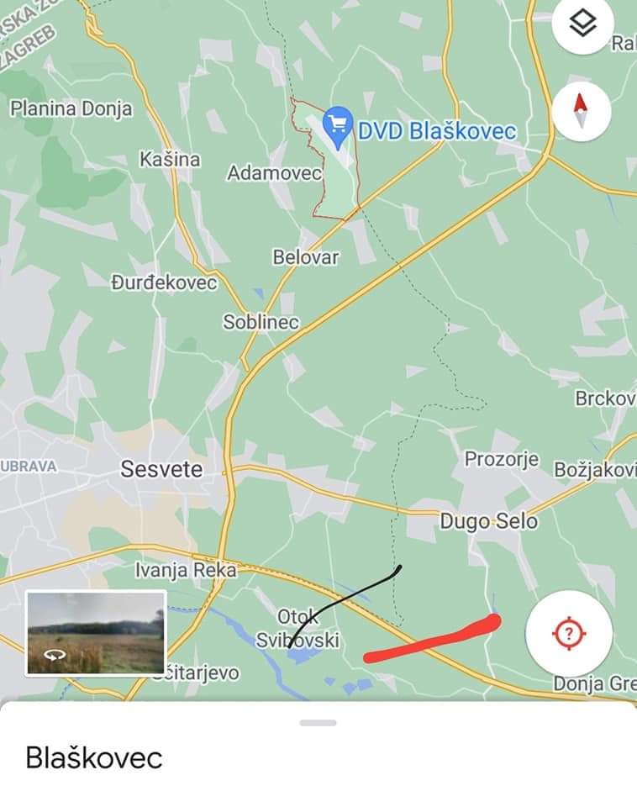Tap the Adamovec village label
This screenshot has height=807, width=637.
pos(275,173)
